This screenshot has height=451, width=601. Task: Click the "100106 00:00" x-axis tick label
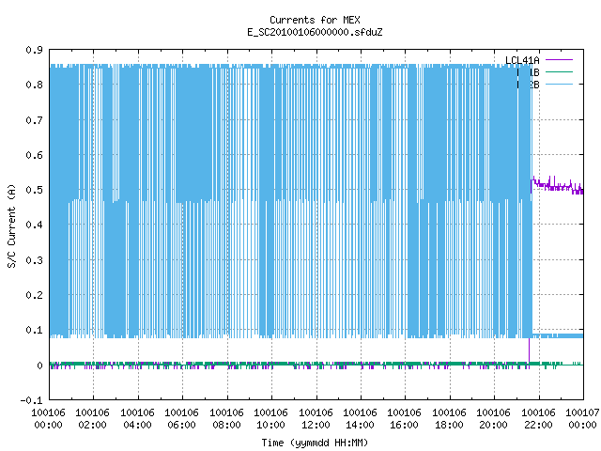coord(48,419)
